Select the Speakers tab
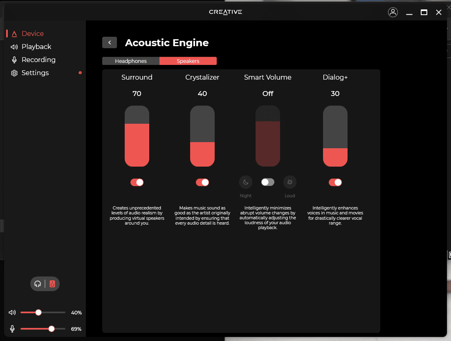The height and width of the screenshot is (341, 451). pyautogui.click(x=188, y=61)
